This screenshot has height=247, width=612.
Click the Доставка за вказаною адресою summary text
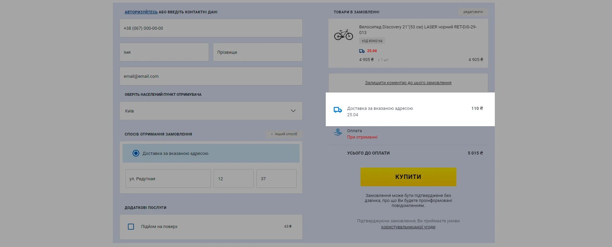[380, 108]
